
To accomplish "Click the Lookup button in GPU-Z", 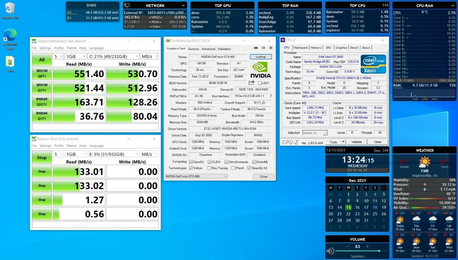I will click(x=261, y=57).
